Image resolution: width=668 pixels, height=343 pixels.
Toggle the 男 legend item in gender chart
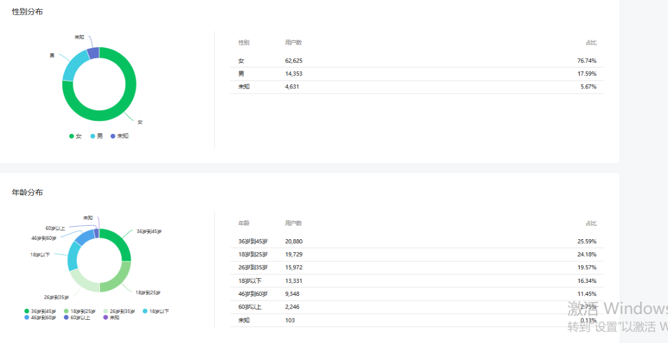97,136
